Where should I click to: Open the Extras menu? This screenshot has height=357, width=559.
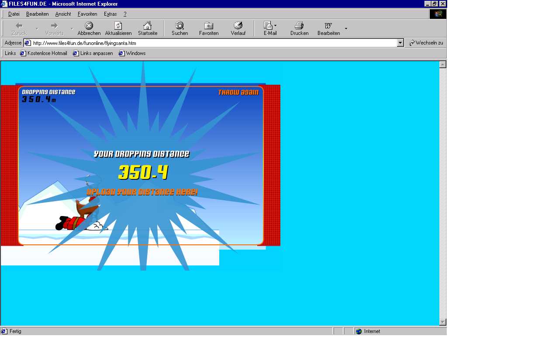pos(110,14)
